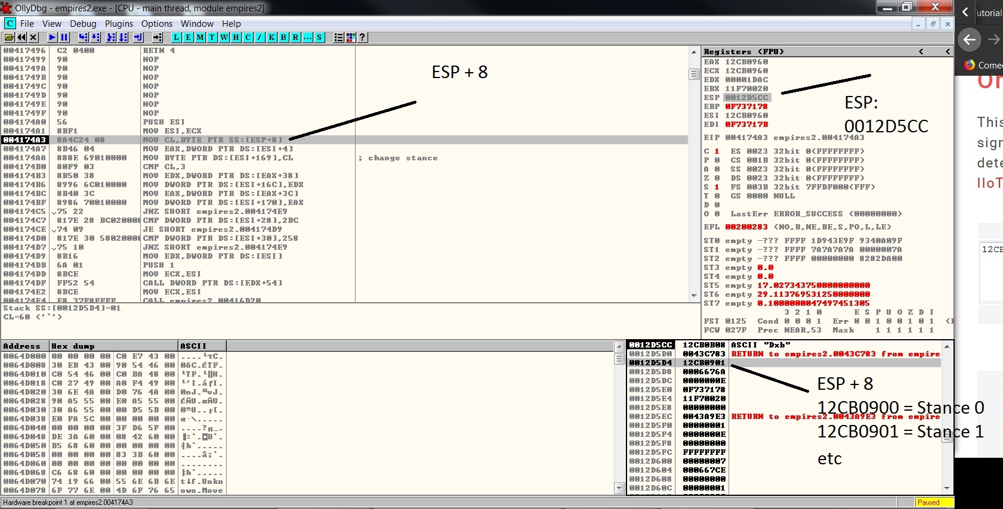Open the Memory map window (M)

pyautogui.click(x=200, y=37)
